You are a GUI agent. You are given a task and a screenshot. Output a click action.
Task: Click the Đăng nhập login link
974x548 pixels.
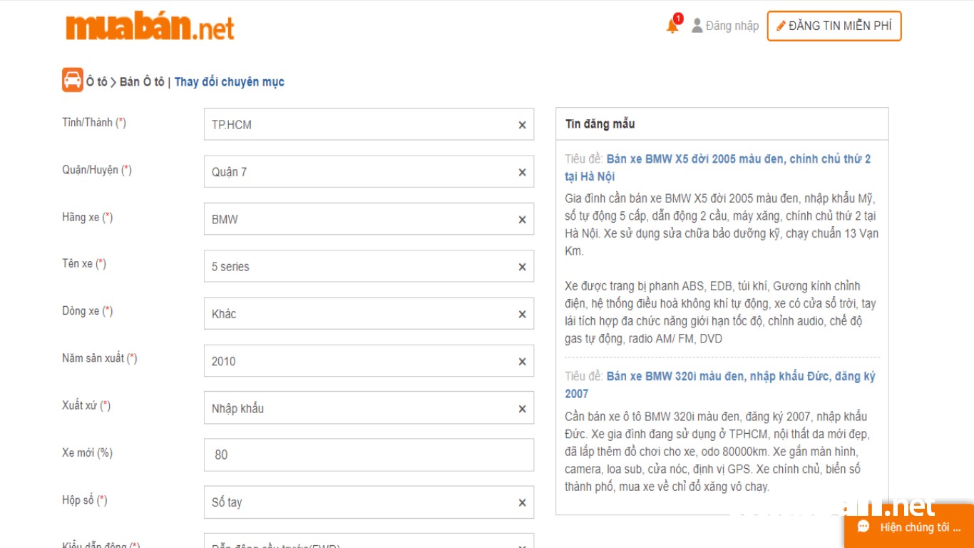tap(725, 26)
